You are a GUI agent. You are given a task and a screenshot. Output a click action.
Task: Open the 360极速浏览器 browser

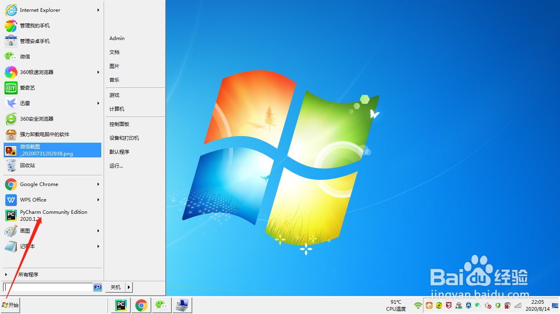click(x=52, y=72)
